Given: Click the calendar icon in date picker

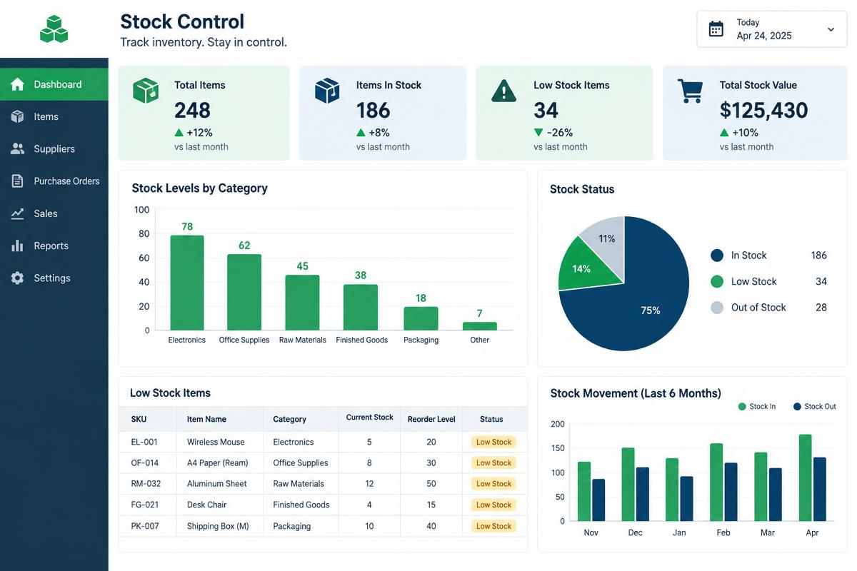Looking at the screenshot, I should (716, 29).
